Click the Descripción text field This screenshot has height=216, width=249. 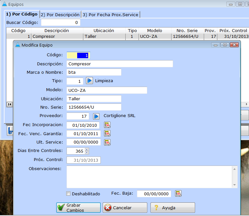[x=119, y=64]
